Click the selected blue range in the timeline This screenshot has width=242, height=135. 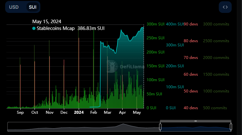tap(196, 128)
